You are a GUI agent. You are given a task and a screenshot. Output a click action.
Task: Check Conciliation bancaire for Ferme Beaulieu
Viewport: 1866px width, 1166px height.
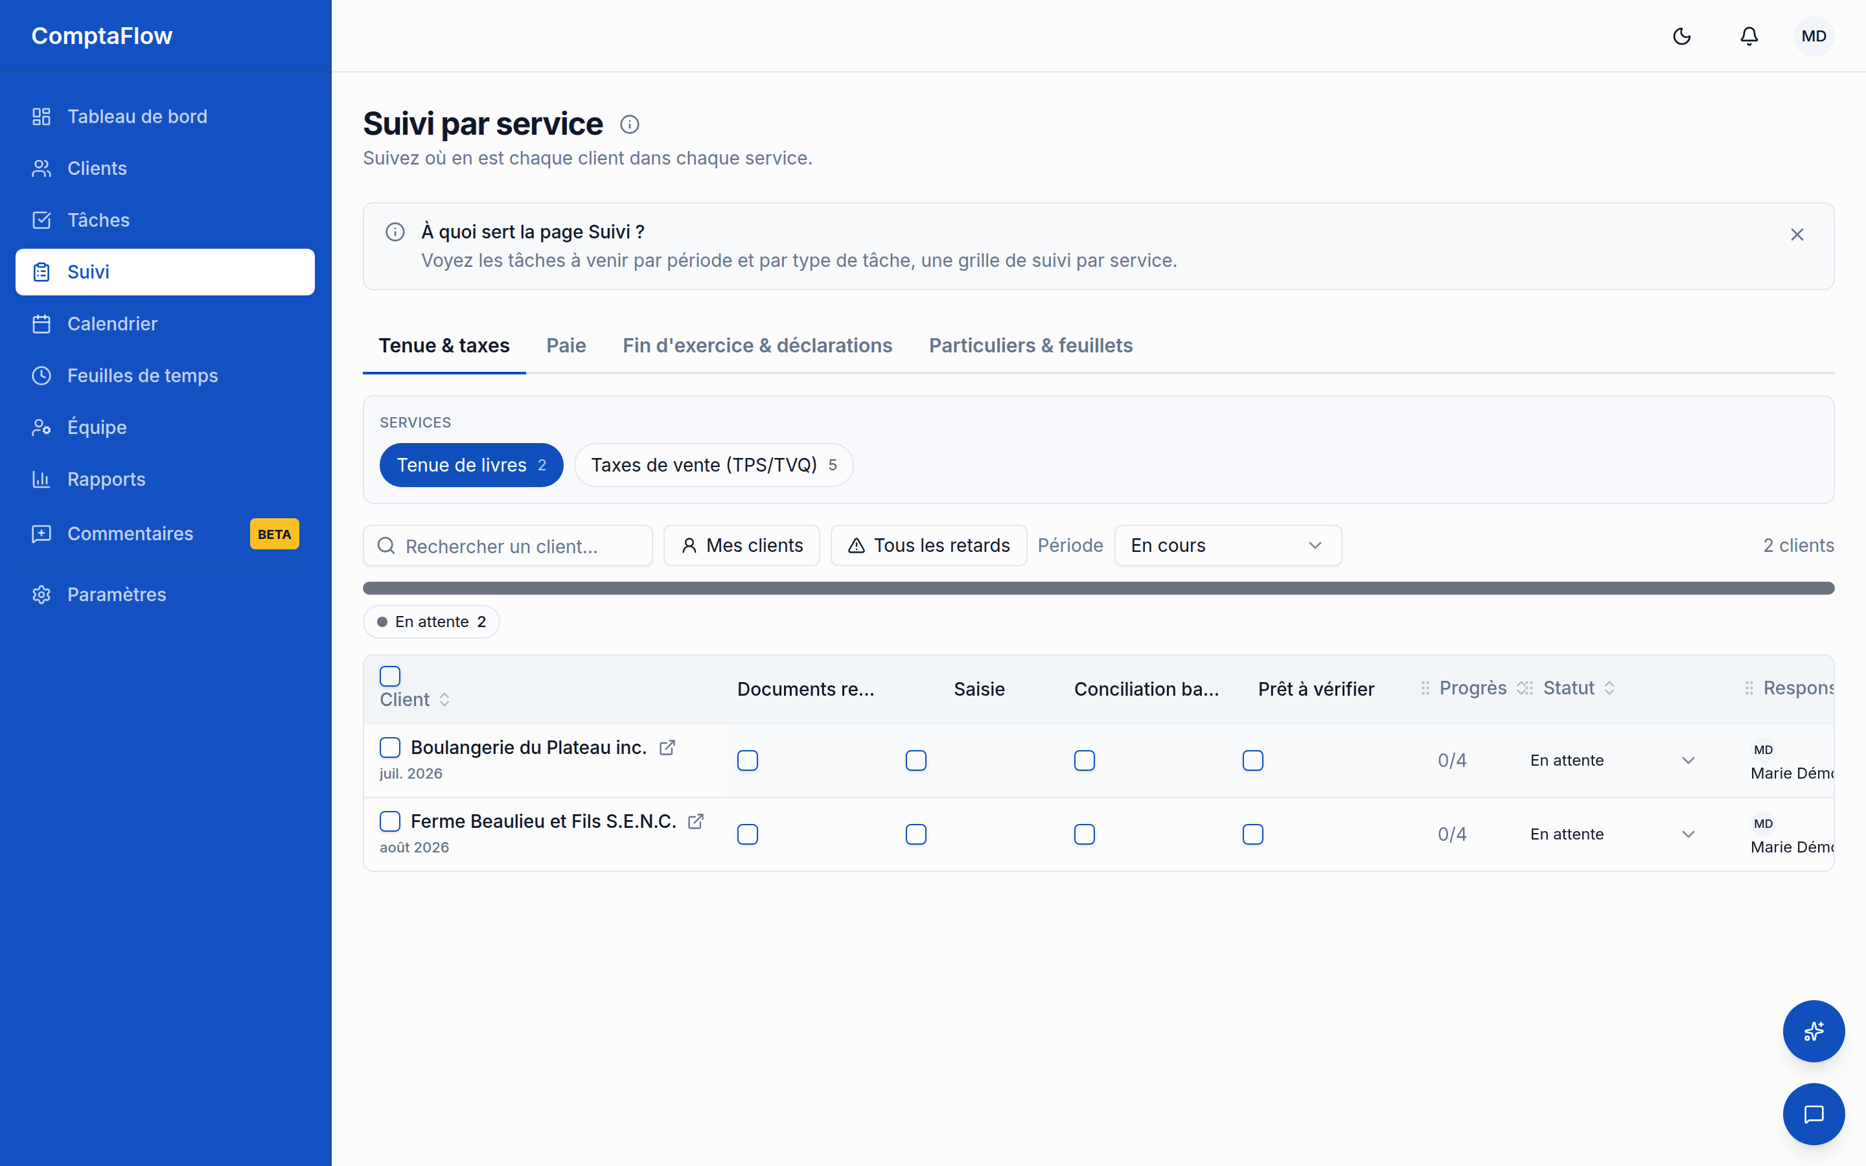pyautogui.click(x=1084, y=834)
